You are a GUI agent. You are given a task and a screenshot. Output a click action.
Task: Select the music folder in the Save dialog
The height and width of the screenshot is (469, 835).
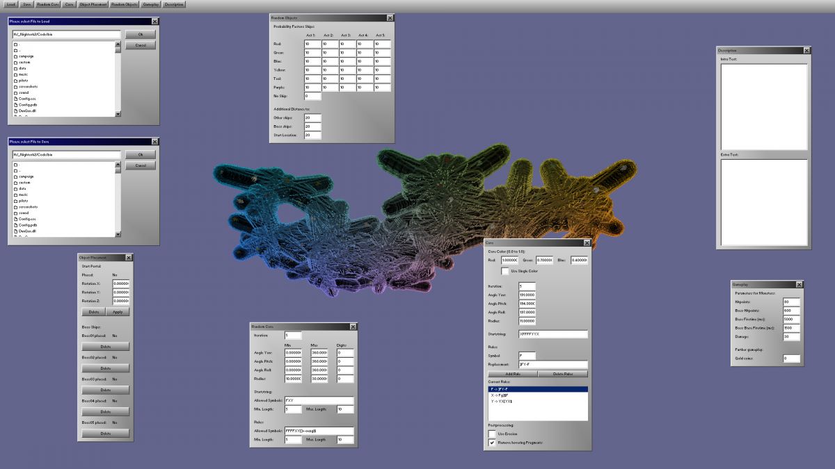coord(24,195)
